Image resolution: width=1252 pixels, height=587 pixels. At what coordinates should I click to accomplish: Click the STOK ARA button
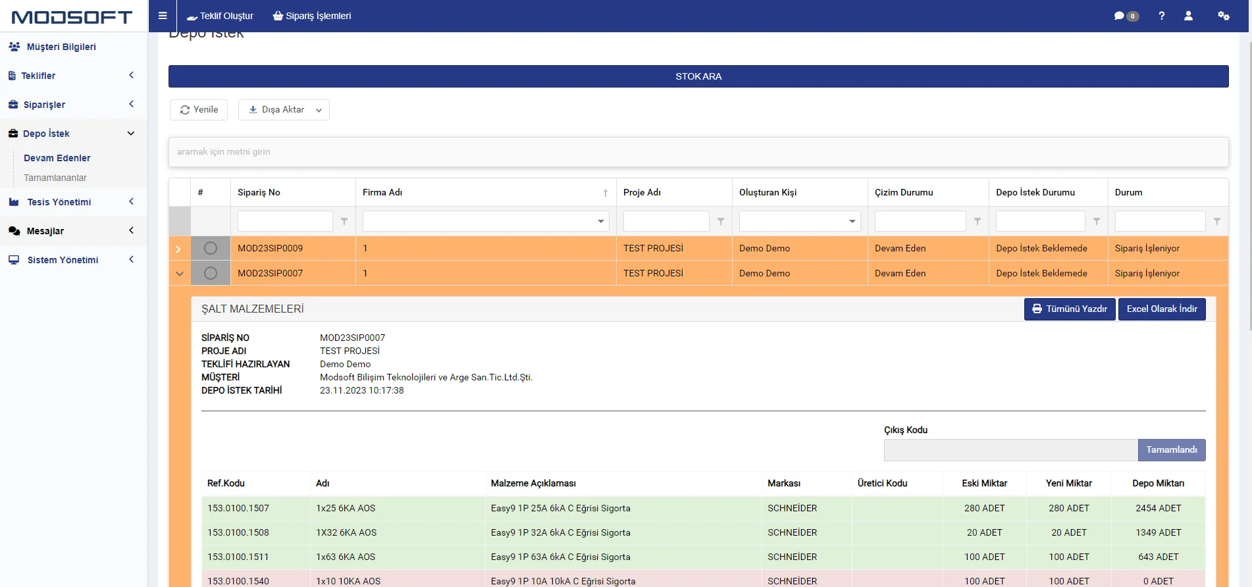(698, 76)
